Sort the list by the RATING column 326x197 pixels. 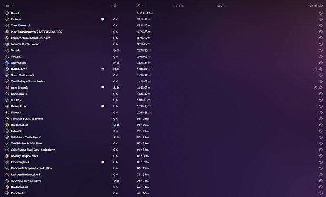pos(179,6)
